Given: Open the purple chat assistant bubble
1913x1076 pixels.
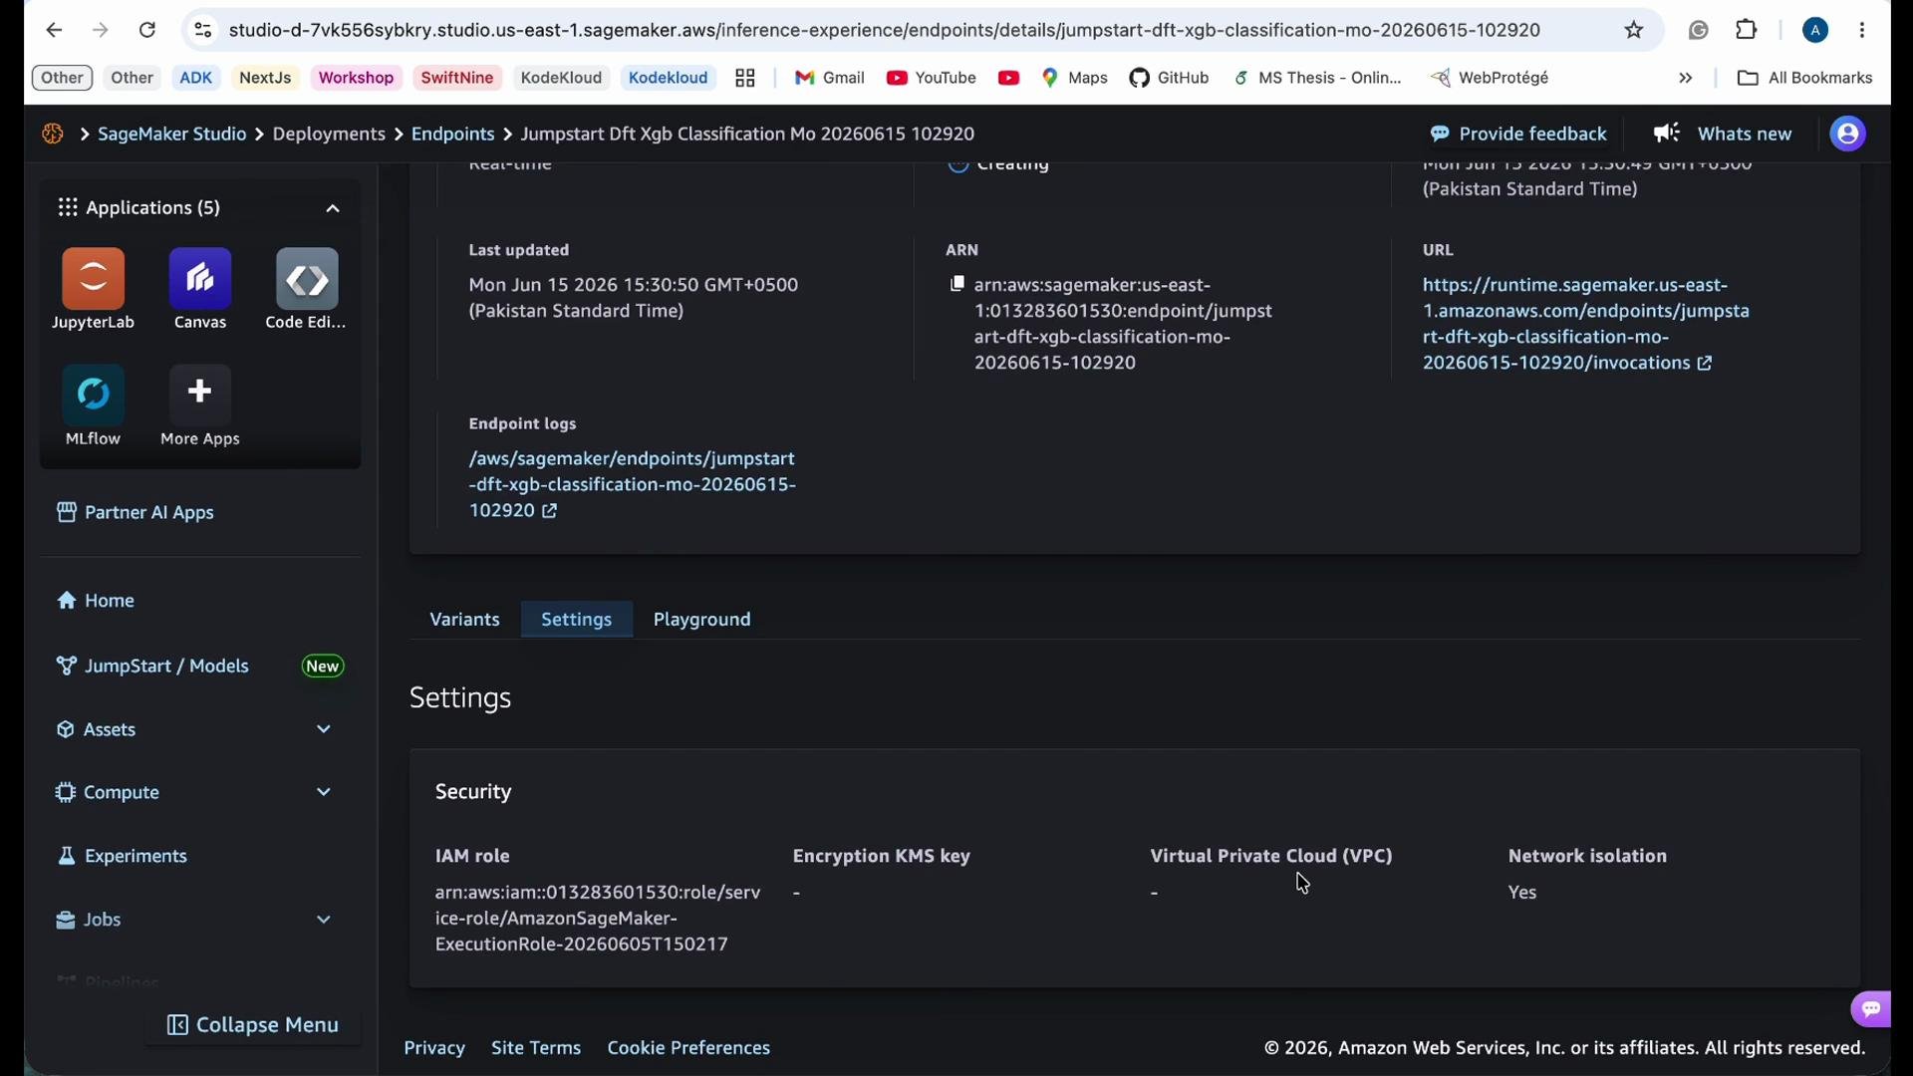Looking at the screenshot, I should (x=1871, y=1009).
